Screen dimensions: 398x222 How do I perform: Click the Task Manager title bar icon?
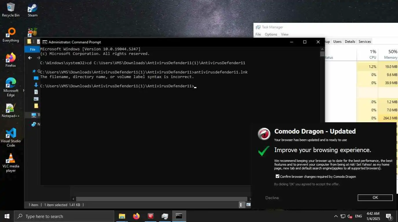coord(258,27)
